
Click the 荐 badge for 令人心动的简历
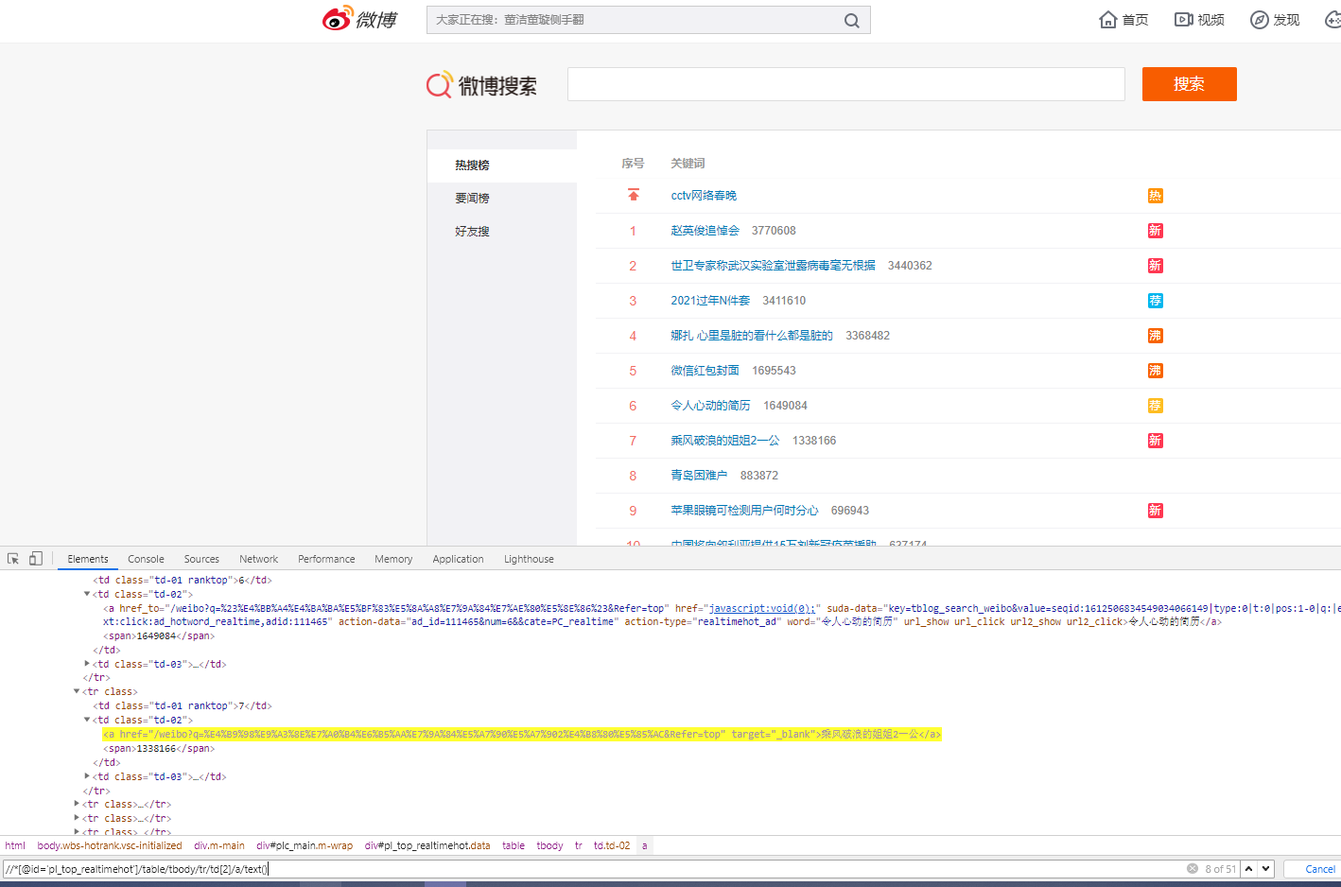[x=1155, y=406]
